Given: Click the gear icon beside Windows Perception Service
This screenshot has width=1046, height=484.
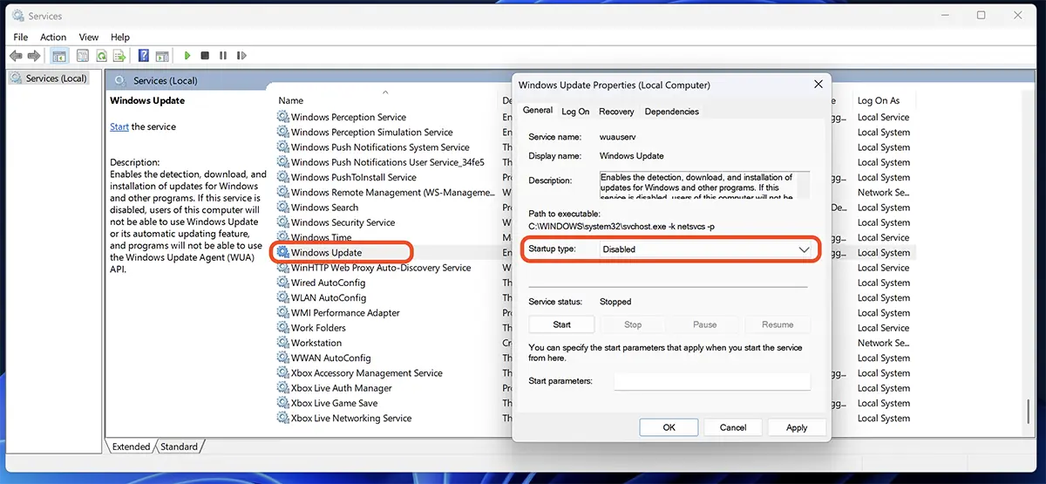Looking at the screenshot, I should click(x=283, y=117).
